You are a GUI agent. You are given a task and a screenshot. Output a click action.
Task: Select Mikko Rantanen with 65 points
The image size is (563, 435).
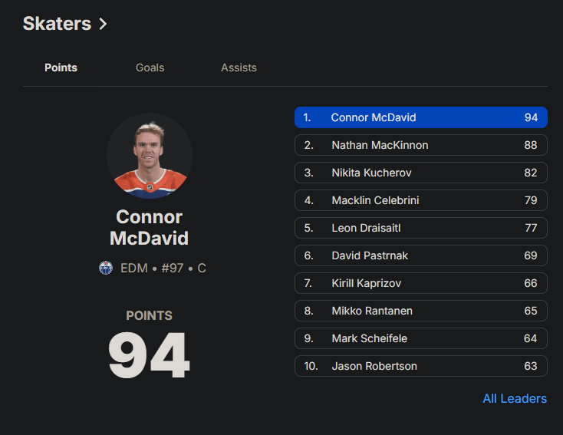pyautogui.click(x=420, y=311)
